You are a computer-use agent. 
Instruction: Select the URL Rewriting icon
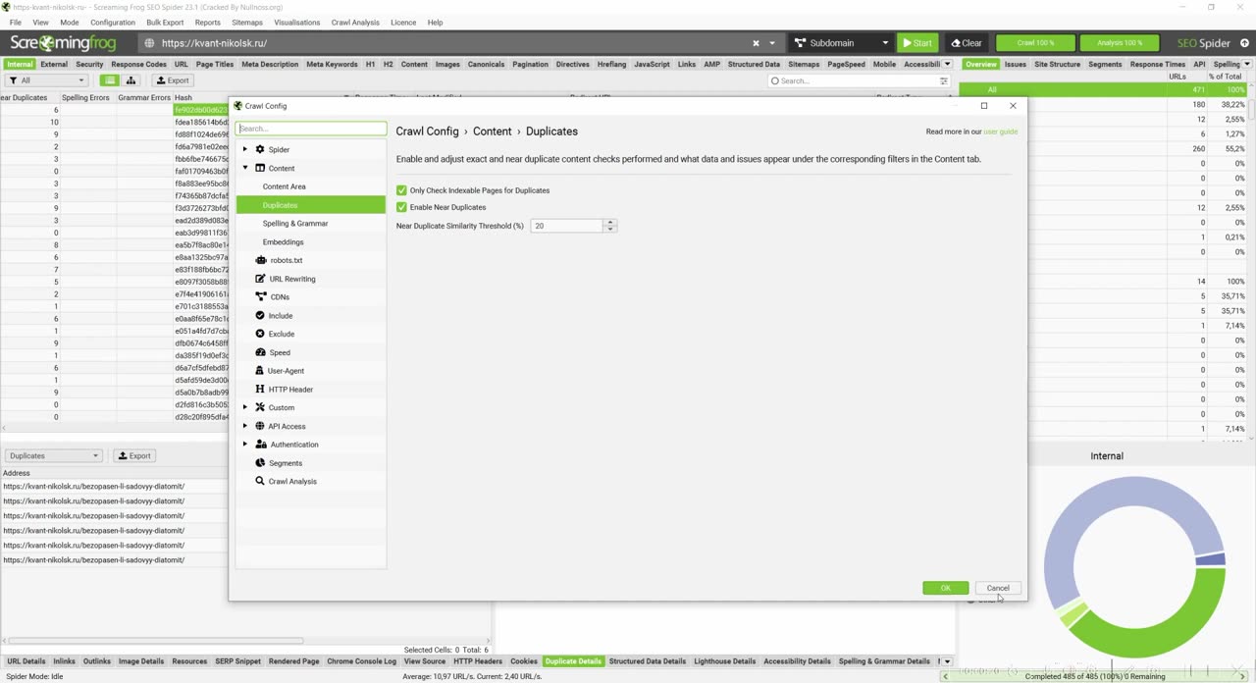click(260, 279)
